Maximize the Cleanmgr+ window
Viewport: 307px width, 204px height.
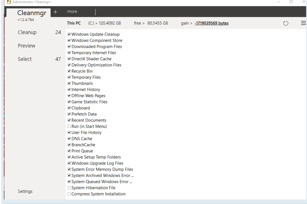coord(291,2)
